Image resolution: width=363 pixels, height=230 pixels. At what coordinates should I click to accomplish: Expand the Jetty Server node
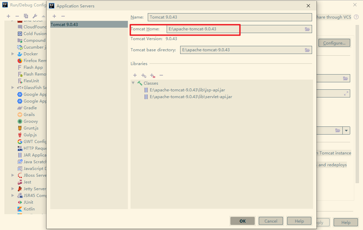coord(13,189)
